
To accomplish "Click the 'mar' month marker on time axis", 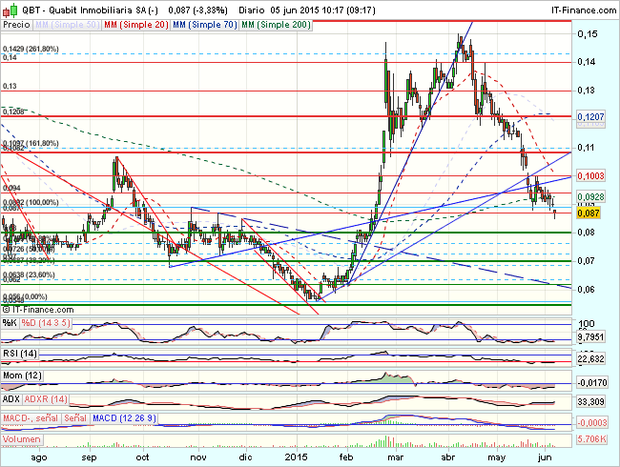I will click(x=396, y=457).
